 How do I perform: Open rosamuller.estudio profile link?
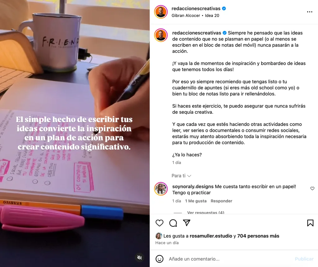coord(211,236)
